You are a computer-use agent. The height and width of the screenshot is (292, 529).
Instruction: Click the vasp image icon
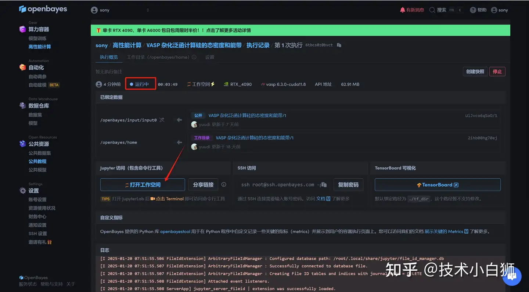point(263,84)
